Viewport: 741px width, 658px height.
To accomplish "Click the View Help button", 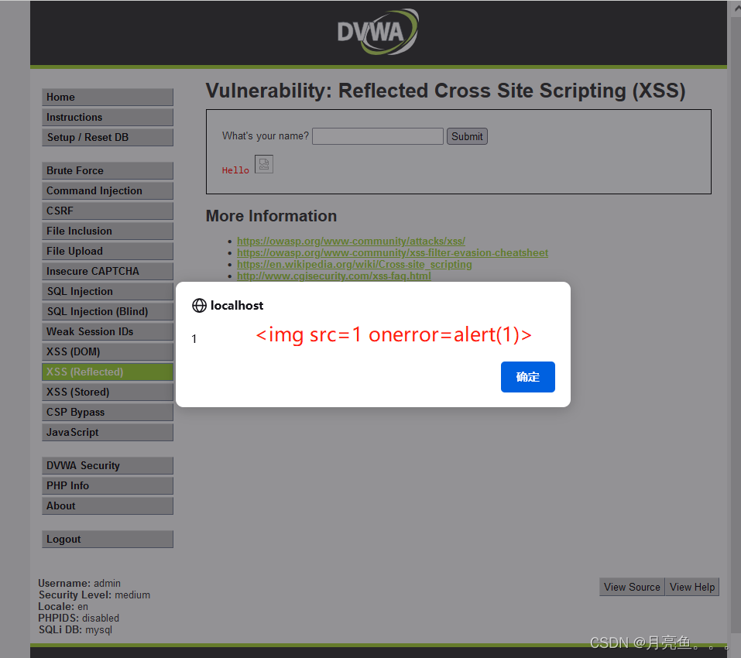I will (692, 587).
